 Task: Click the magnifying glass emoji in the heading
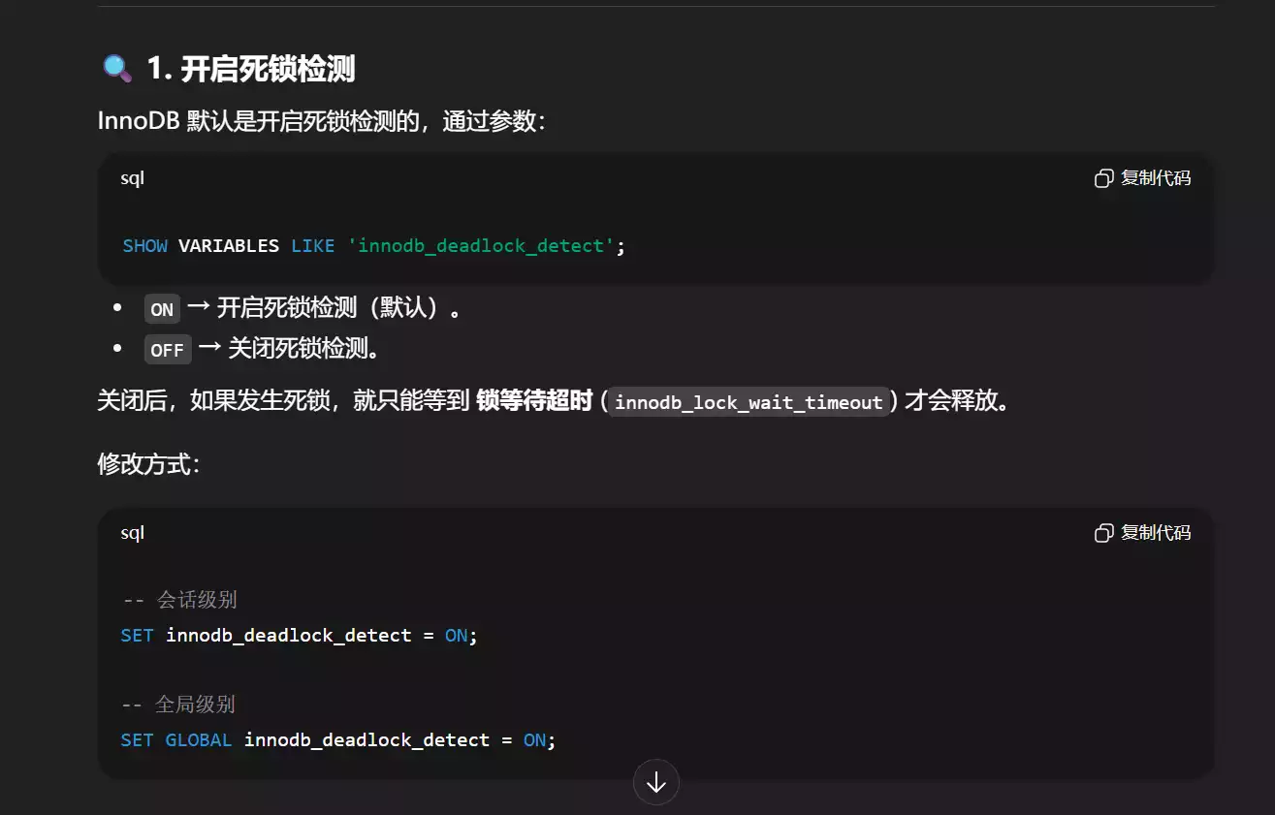pyautogui.click(x=116, y=69)
